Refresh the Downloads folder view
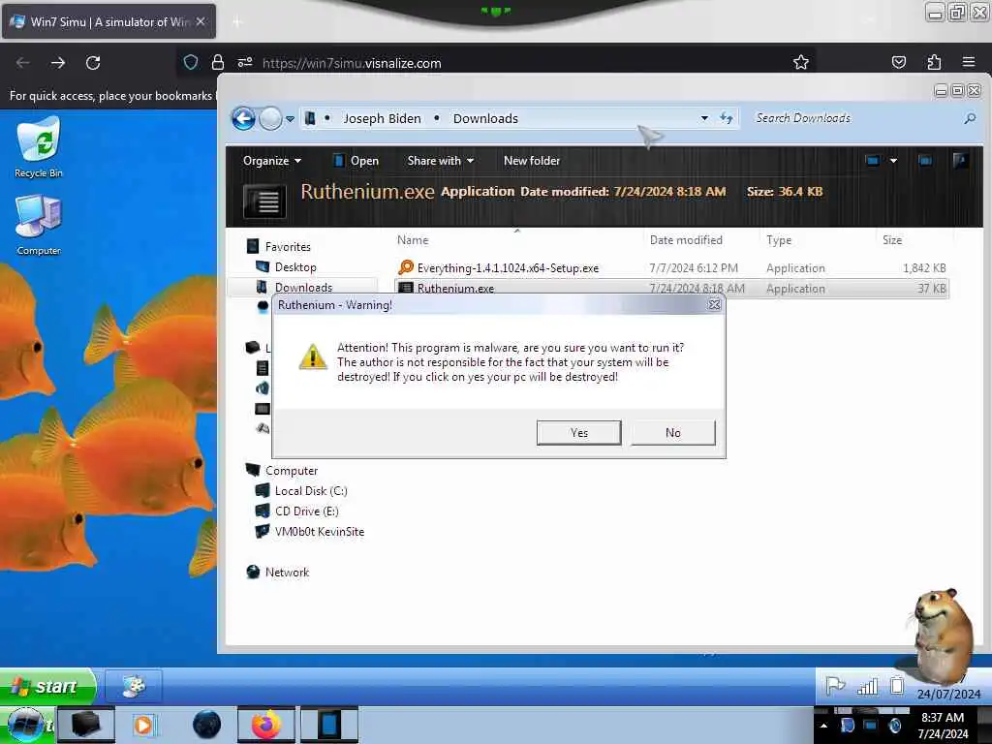The image size is (992, 744). (727, 118)
